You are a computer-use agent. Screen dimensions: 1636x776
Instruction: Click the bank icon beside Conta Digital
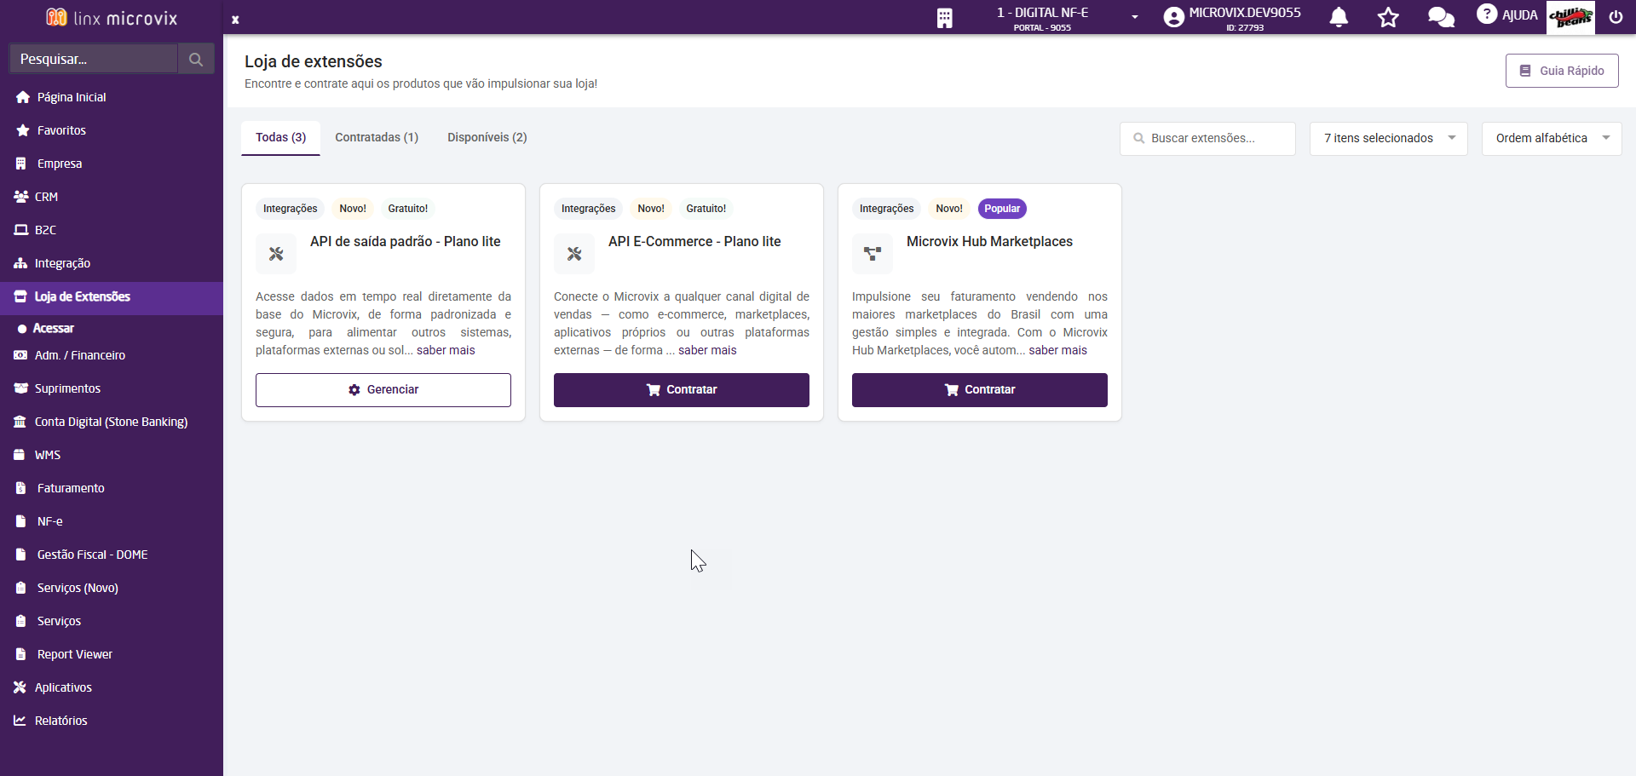click(20, 422)
